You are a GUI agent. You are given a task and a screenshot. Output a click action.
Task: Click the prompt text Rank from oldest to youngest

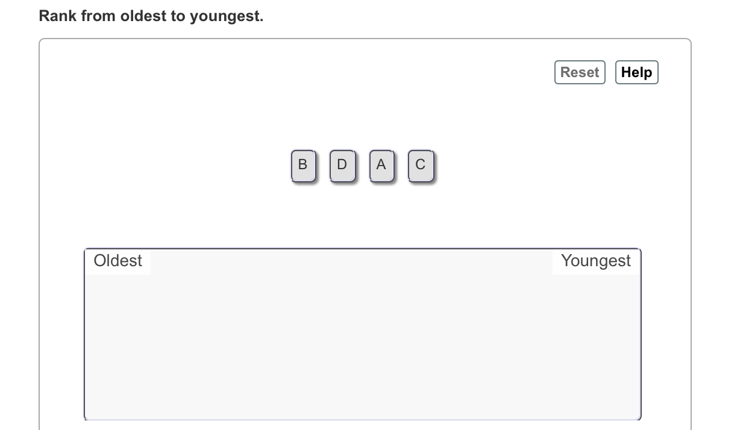[x=151, y=16]
